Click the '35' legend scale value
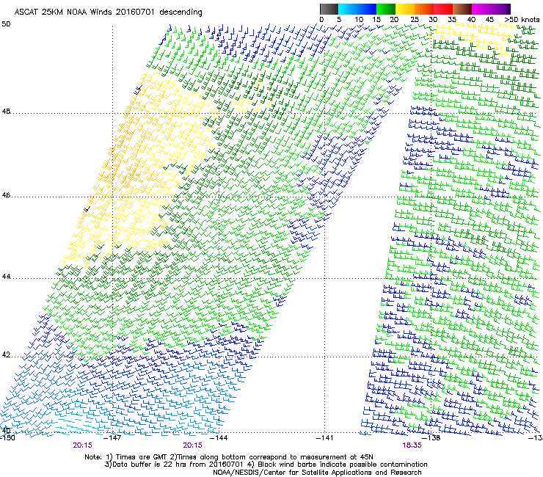Image resolution: width=543 pixels, height=477 pixels. coord(452,20)
